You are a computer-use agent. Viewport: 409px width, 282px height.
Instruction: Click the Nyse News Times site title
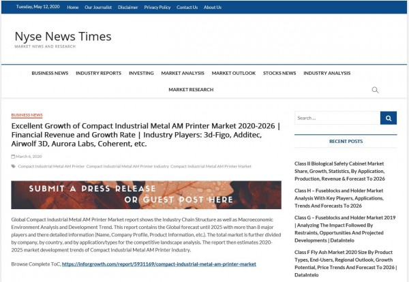(x=63, y=37)
